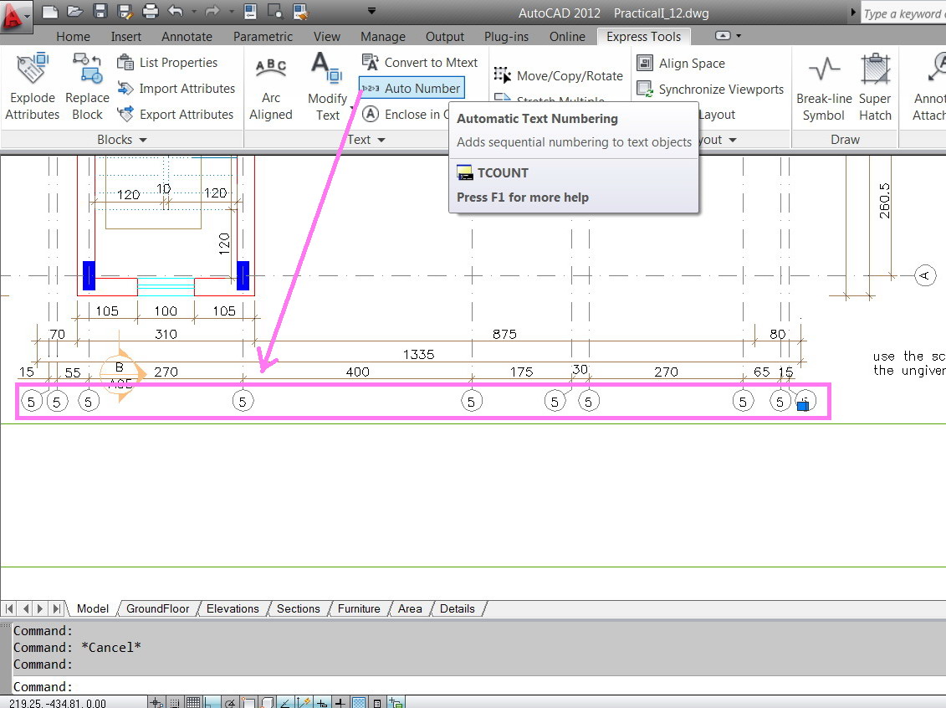Click Export Attributes
The image size is (946, 708).
click(x=175, y=114)
